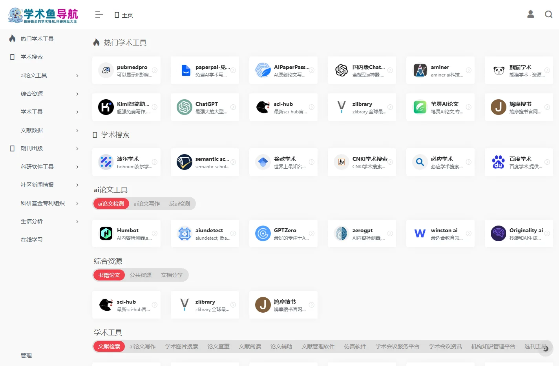Click the 热门学术工具 section heading
Image resolution: width=559 pixels, height=366 pixels.
pyautogui.click(x=125, y=43)
